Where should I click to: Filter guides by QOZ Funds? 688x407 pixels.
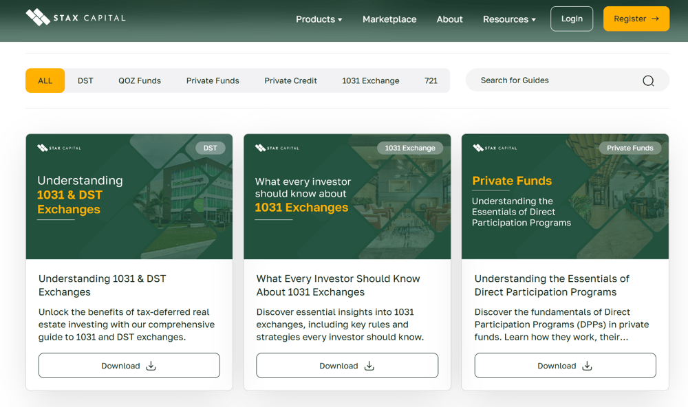point(140,80)
